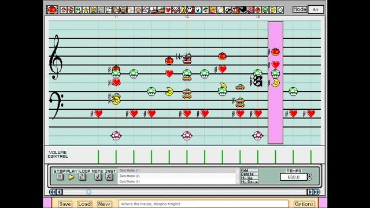This screenshot has width=370, height=208.
Task: Select the Bullet Bill instrument
Action: (228, 10)
